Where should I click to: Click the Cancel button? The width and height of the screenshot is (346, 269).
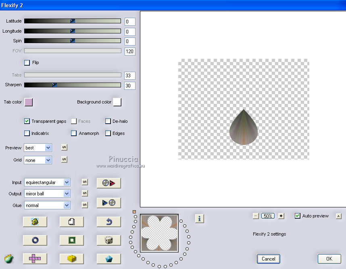pos(268,259)
